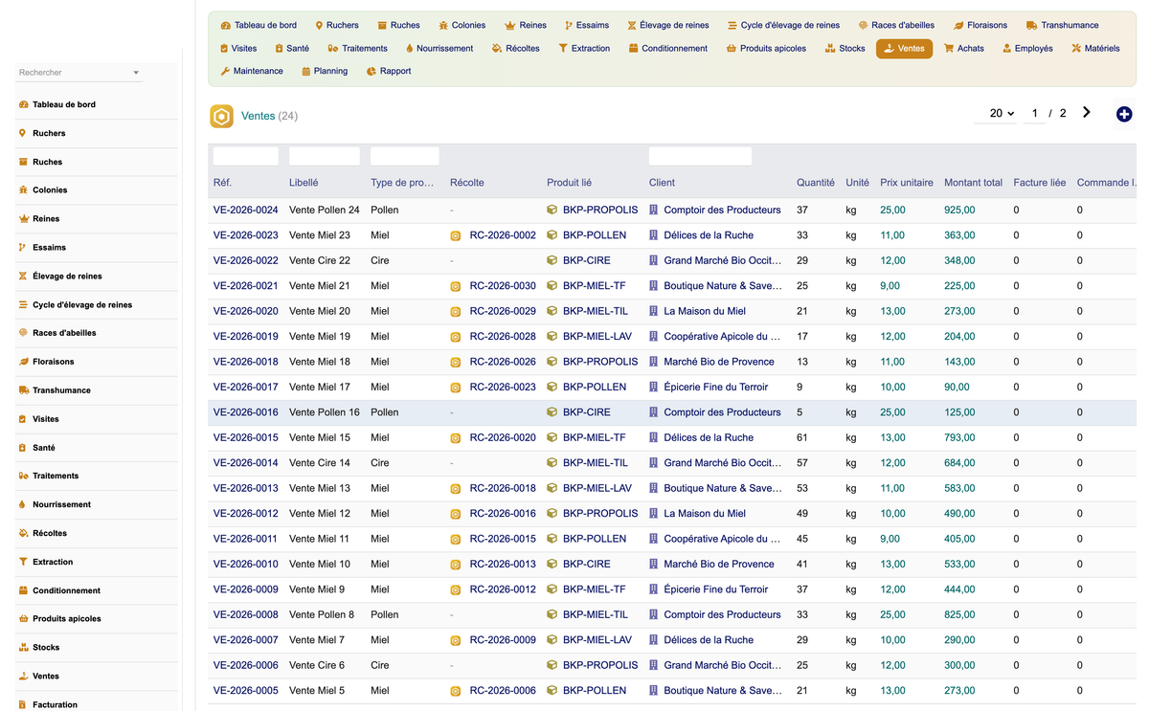
Task: Click the Élevage de reines hourglass icon in sidebar
Action: [23, 277]
